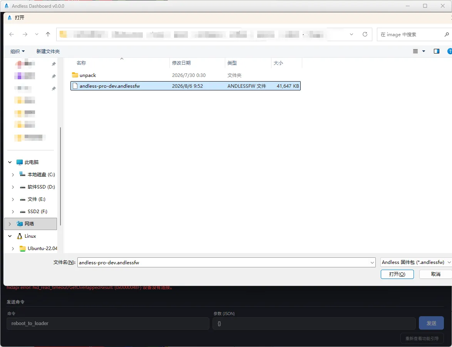Expand 文件 (E:) drive node
Screen dimensions: 452x347
point(13,199)
